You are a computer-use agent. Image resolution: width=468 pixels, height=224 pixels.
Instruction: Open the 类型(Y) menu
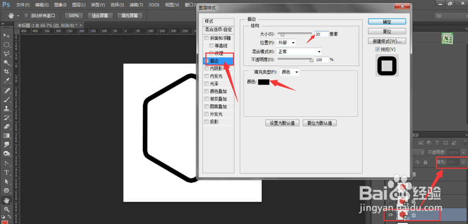98,5
